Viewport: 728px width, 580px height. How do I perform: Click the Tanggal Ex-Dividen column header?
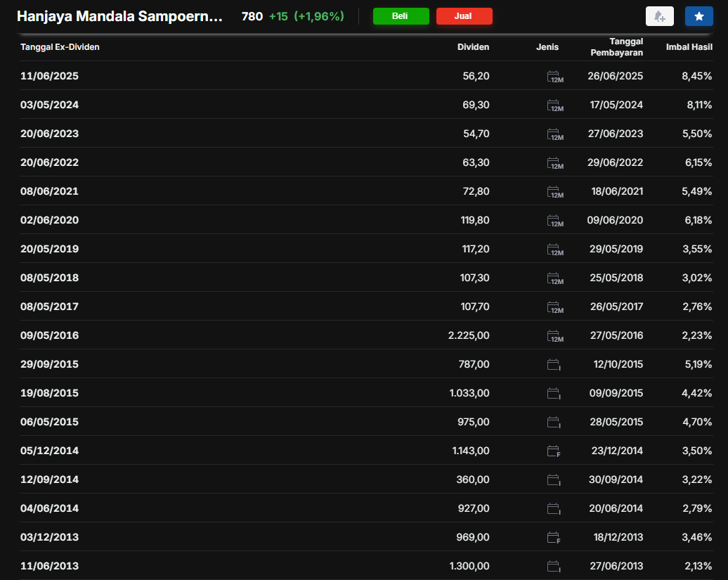(x=60, y=47)
